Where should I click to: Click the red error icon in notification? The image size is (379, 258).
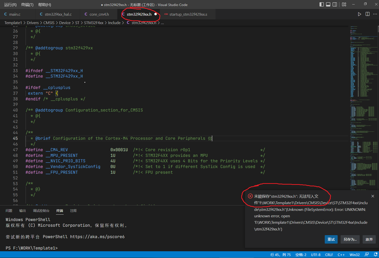point(250,196)
